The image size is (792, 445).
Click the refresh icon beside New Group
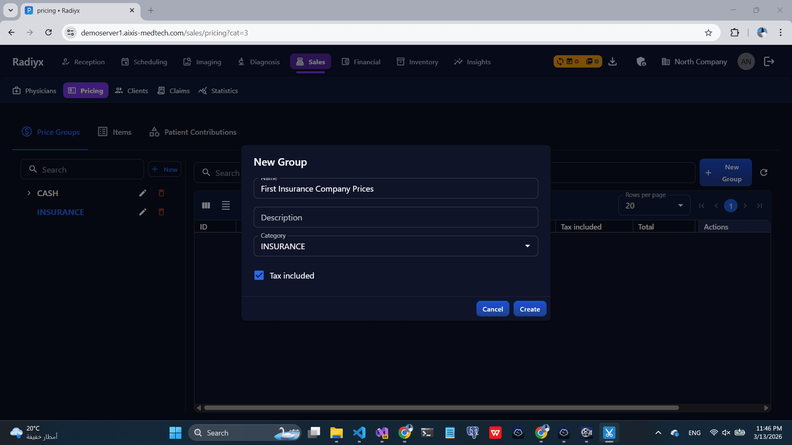pyautogui.click(x=764, y=173)
